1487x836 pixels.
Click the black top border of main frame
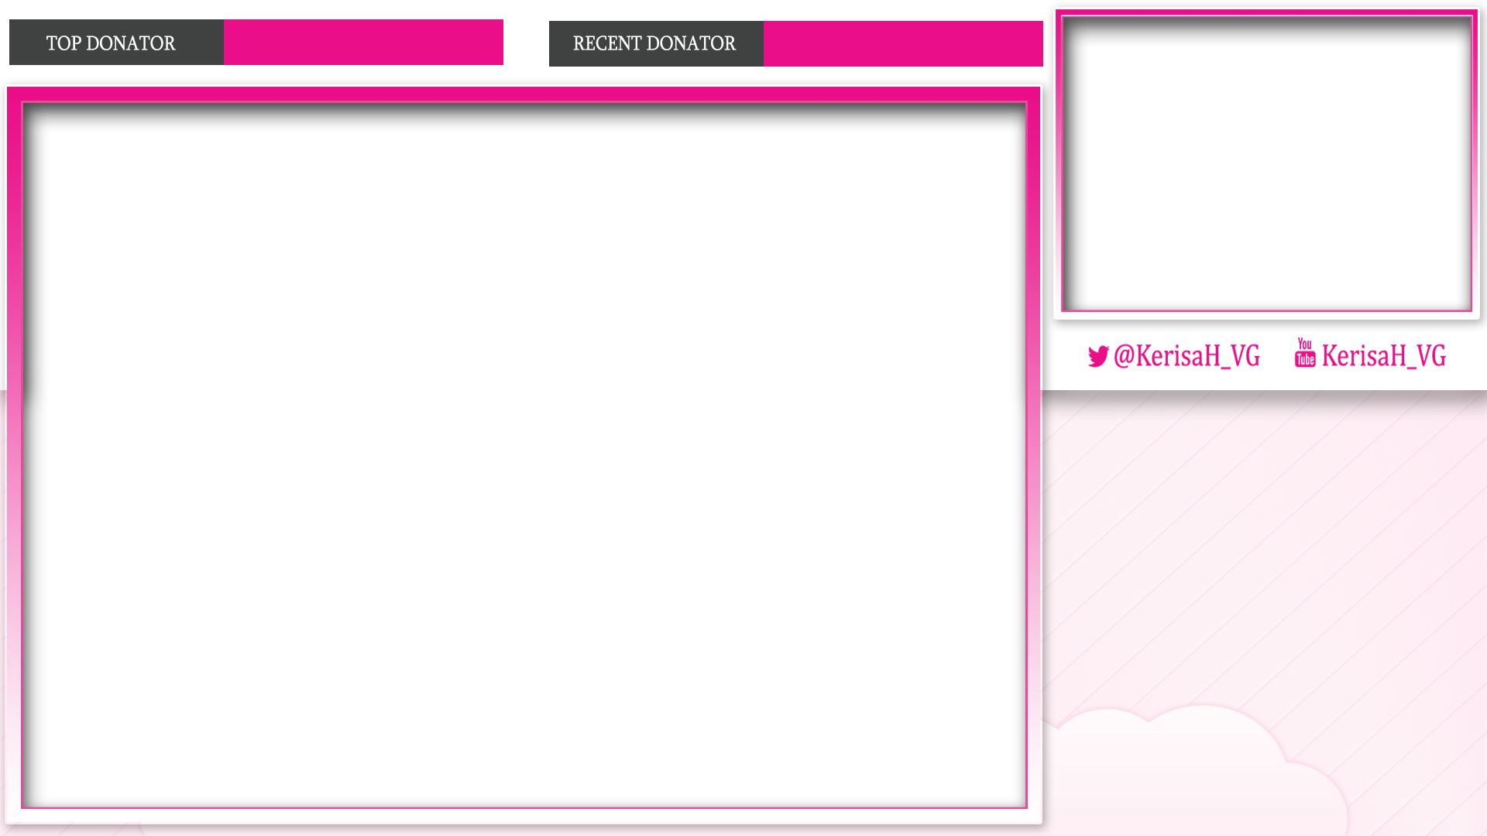click(524, 118)
